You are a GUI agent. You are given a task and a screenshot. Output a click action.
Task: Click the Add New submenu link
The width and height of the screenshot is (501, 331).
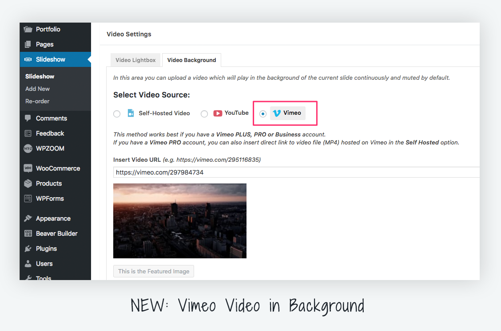pyautogui.click(x=38, y=89)
